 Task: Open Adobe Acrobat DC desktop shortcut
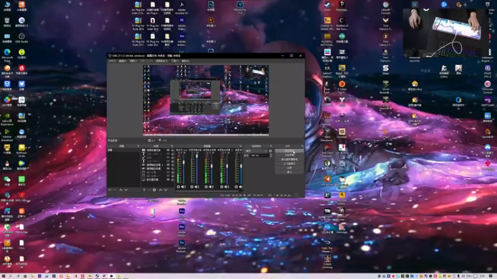point(181,7)
